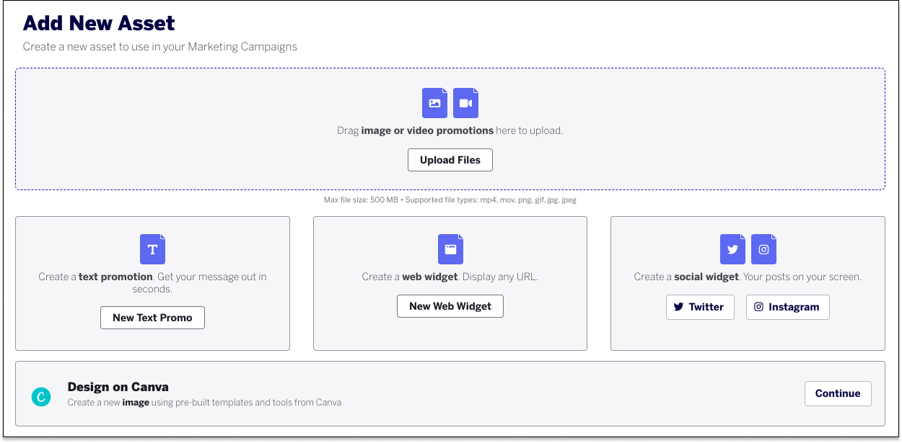
Task: Click the image promotion icon
Action: [434, 102]
